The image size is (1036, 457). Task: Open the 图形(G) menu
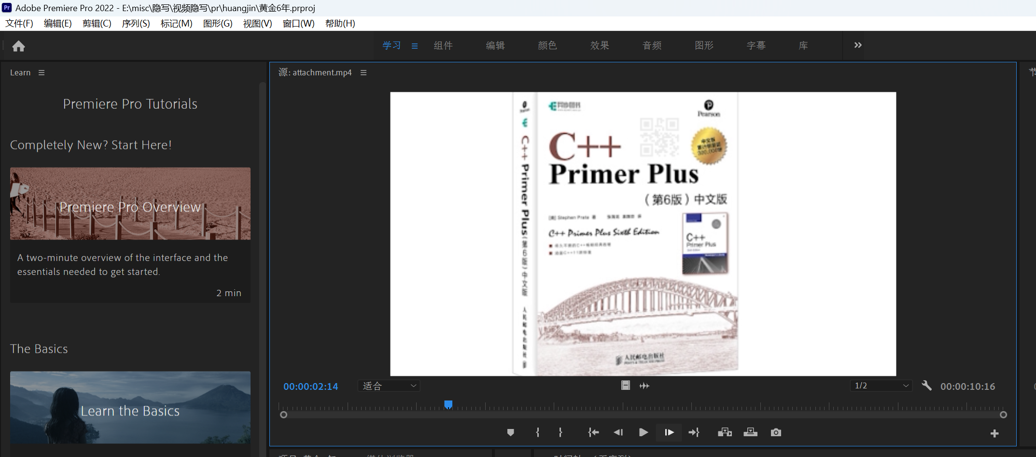(218, 24)
